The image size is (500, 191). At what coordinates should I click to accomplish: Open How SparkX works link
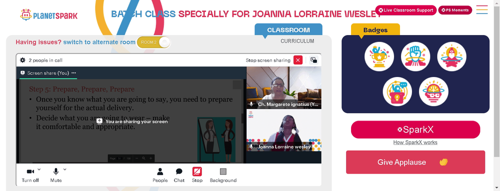[415, 142]
